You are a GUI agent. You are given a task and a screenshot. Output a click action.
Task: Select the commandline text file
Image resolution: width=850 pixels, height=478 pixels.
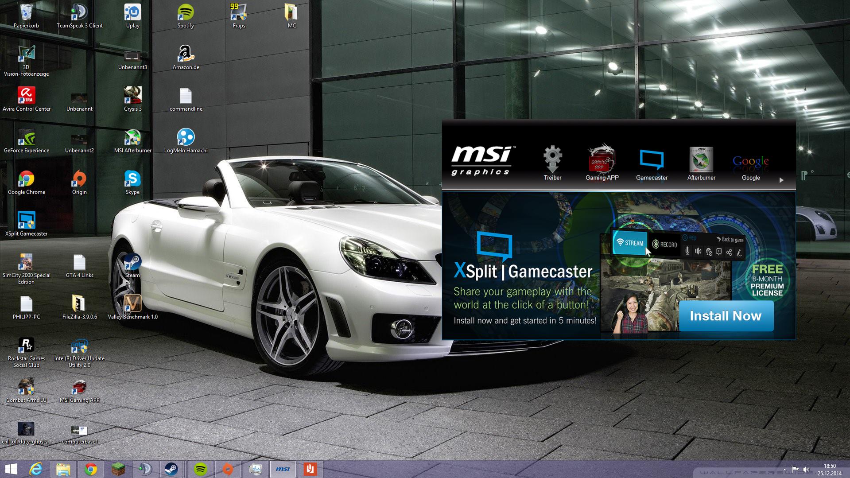[x=186, y=99]
